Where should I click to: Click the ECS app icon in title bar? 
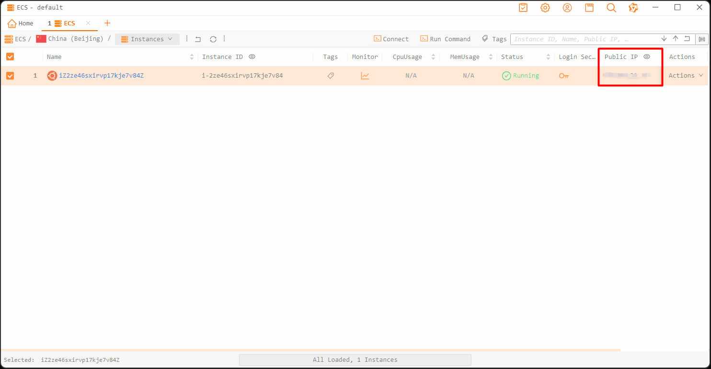11,8
